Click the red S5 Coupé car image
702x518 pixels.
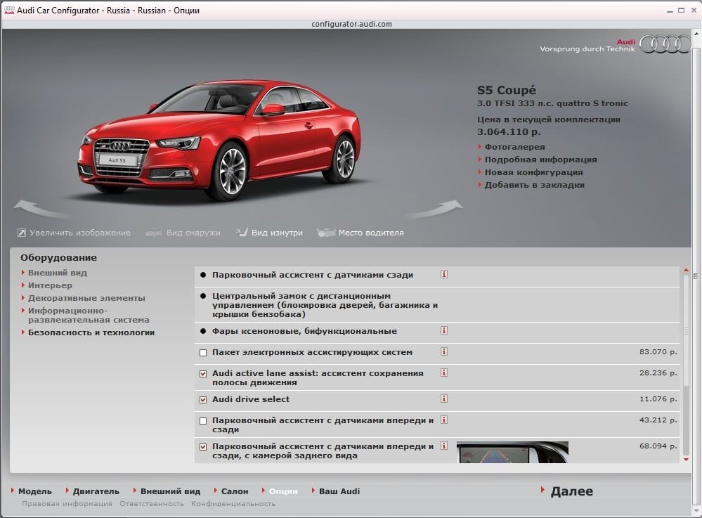[219, 140]
